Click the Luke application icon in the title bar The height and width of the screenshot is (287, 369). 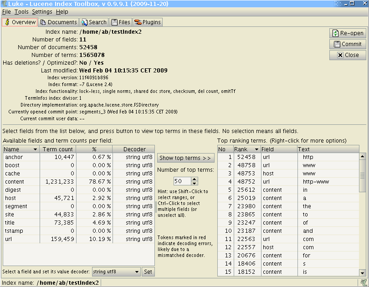point(4,4)
